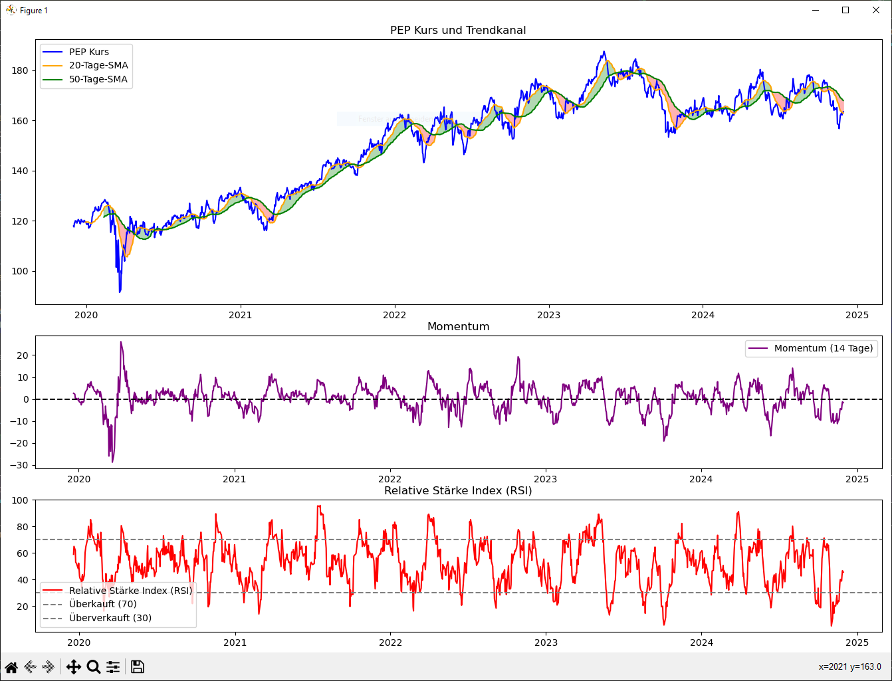Select the Momentum (14 Tage) legend entry
Image resolution: width=892 pixels, height=681 pixels.
click(823, 348)
